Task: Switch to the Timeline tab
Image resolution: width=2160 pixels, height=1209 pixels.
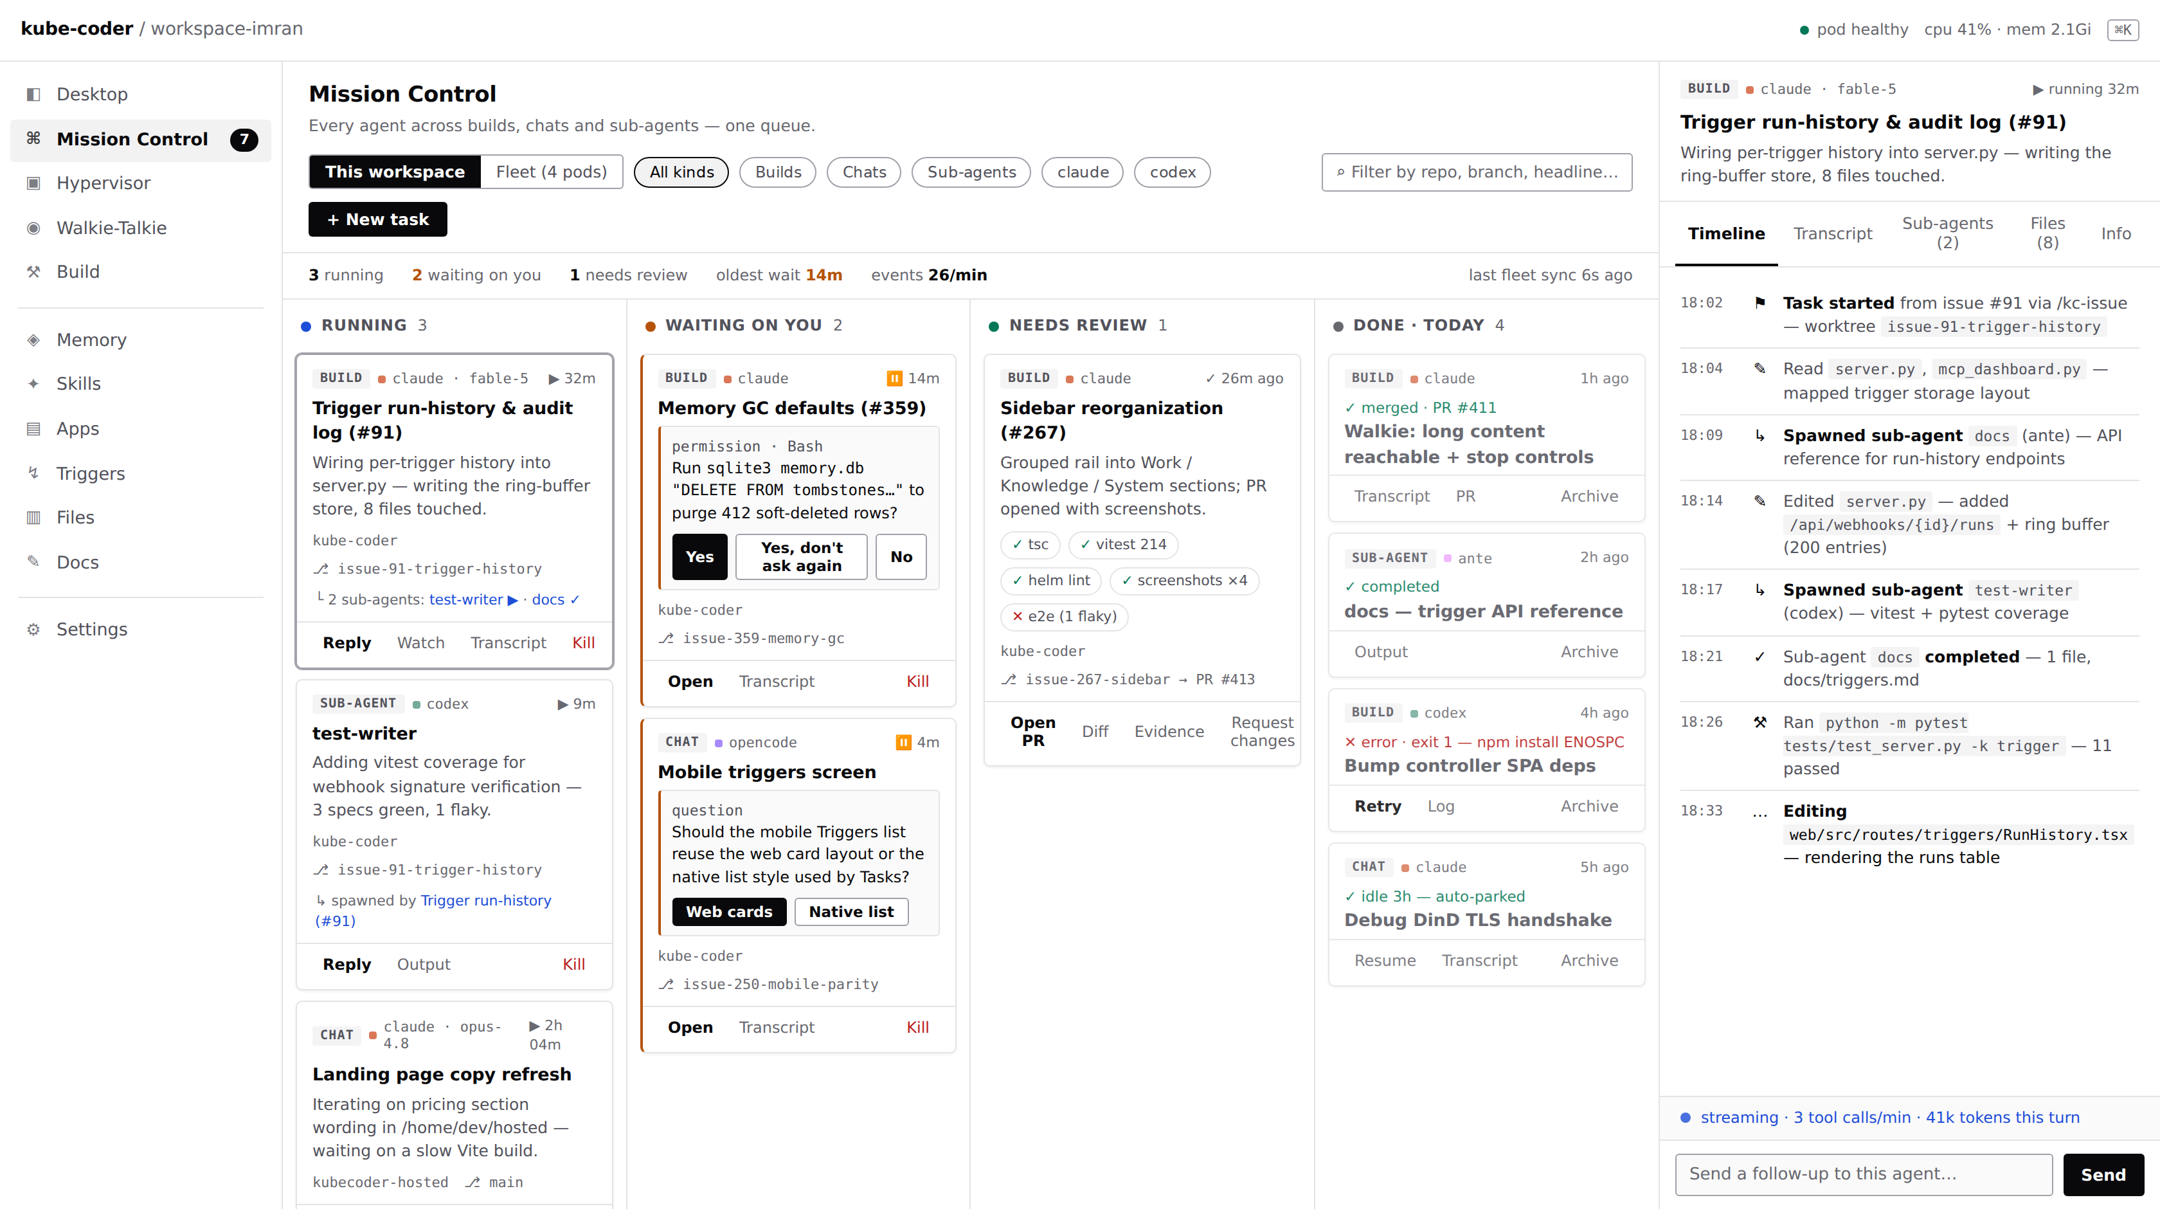Action: point(1727,233)
